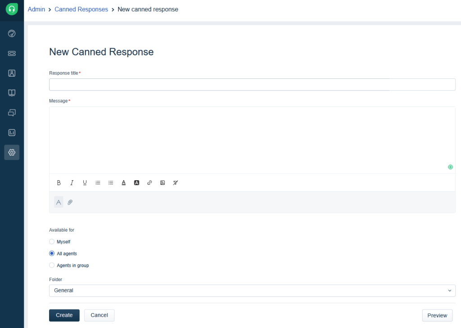The width and height of the screenshot is (461, 328).
Task: Select the Myself availability radio button
Action: pos(52,241)
